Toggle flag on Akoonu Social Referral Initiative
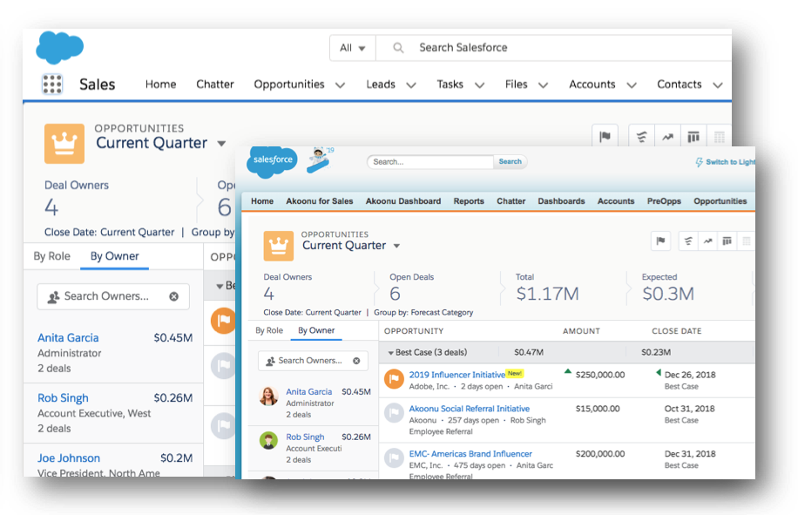 click(x=394, y=413)
